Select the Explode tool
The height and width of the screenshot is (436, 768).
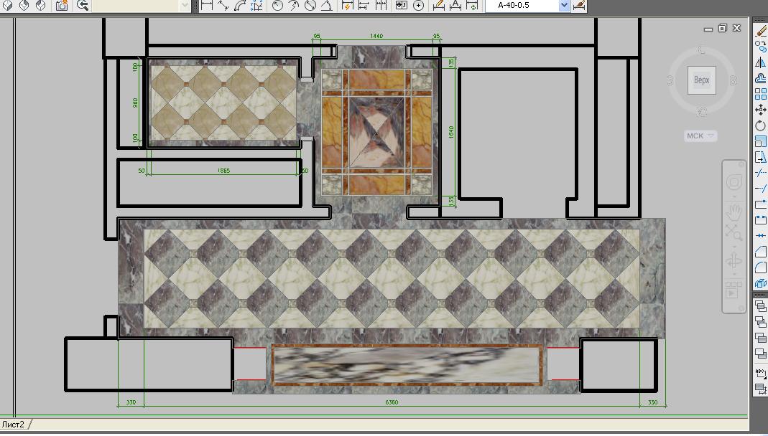point(760,283)
